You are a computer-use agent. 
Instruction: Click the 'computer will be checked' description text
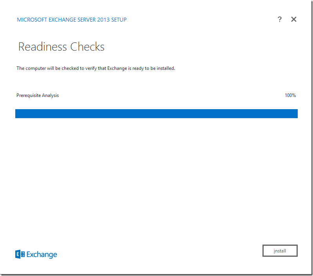coord(96,68)
